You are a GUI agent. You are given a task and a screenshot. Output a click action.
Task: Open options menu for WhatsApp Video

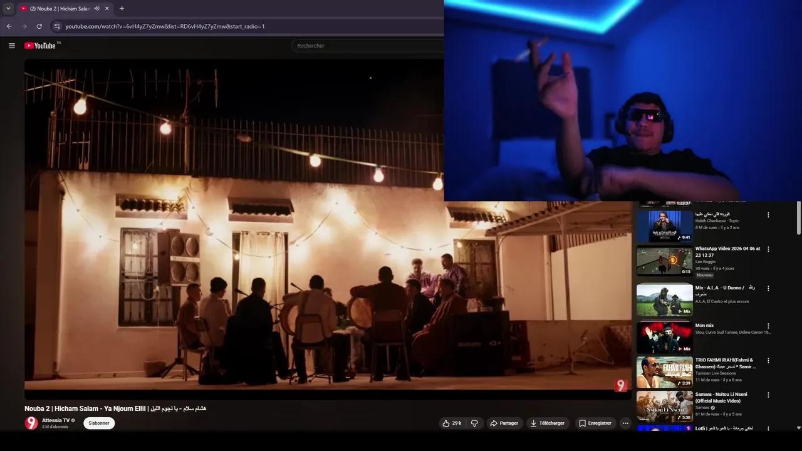point(768,249)
